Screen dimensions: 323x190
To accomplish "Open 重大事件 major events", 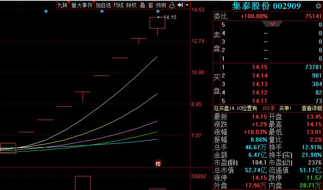I will 82,5.
